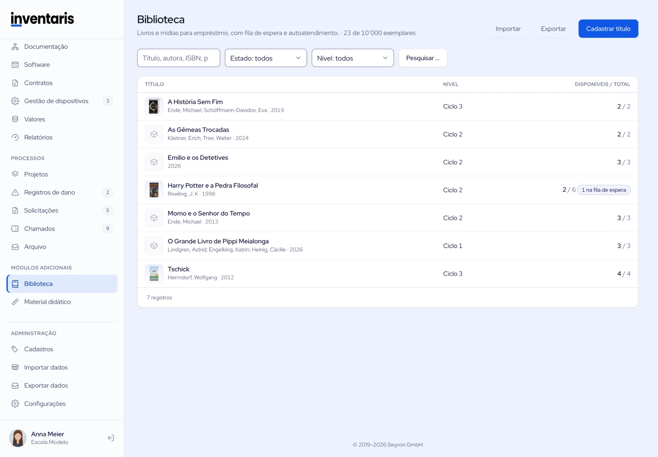Click the Material didático pencil icon
Screen dimensions: 658x457
[x=15, y=302]
